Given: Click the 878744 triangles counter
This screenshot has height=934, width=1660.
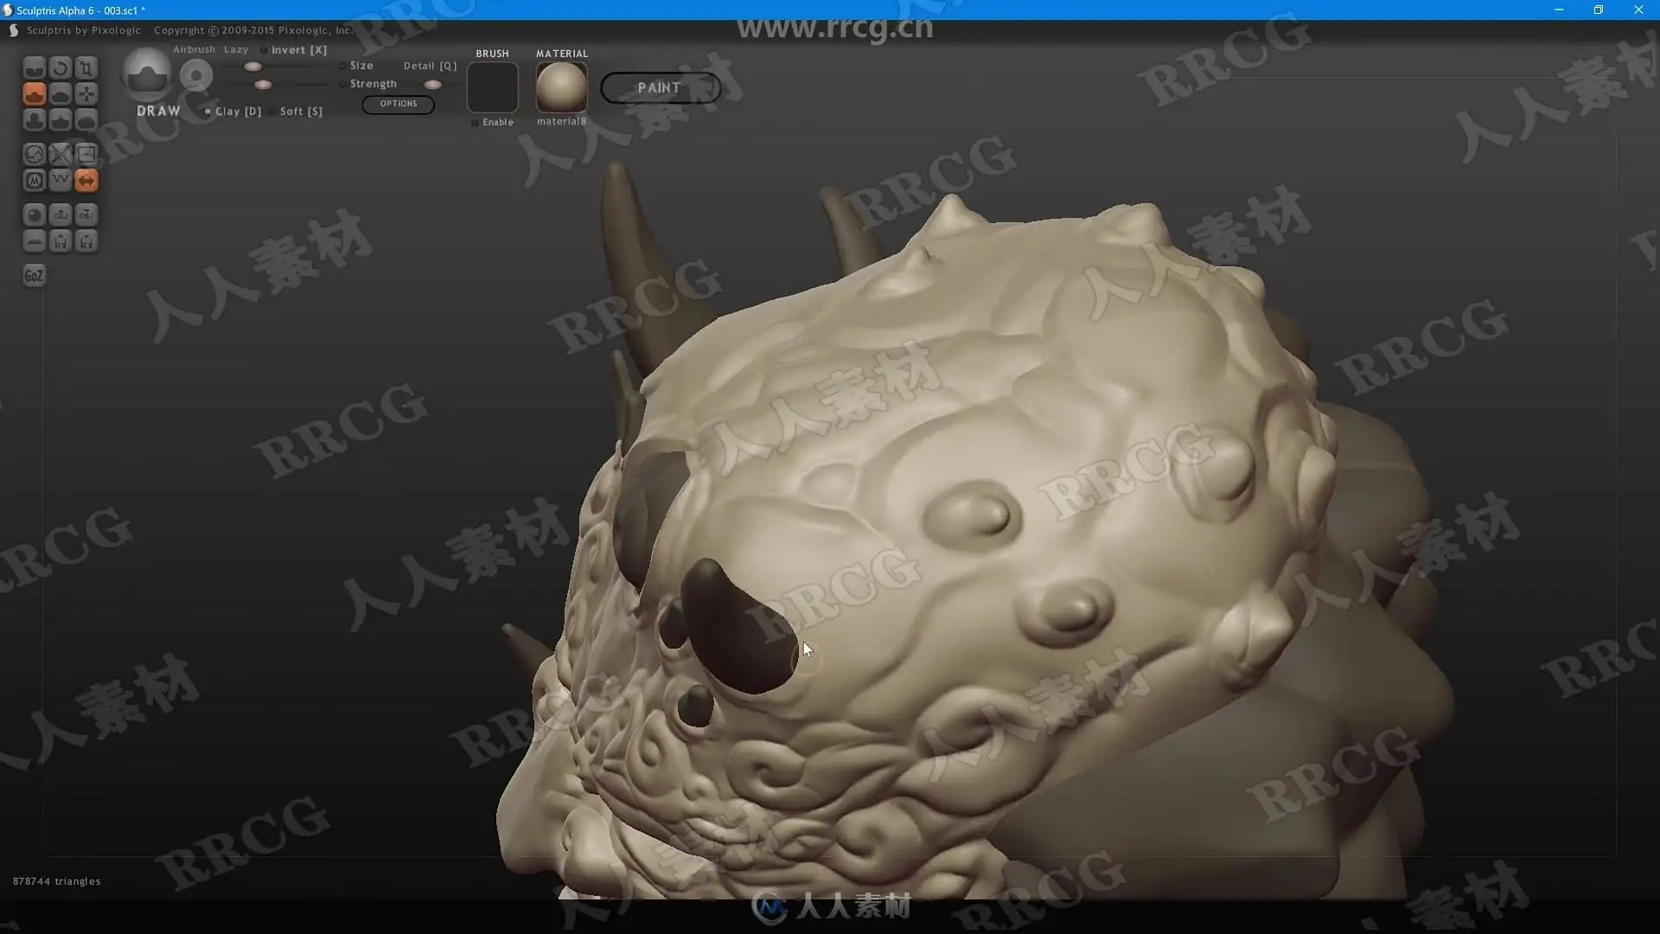Looking at the screenshot, I should 57,881.
